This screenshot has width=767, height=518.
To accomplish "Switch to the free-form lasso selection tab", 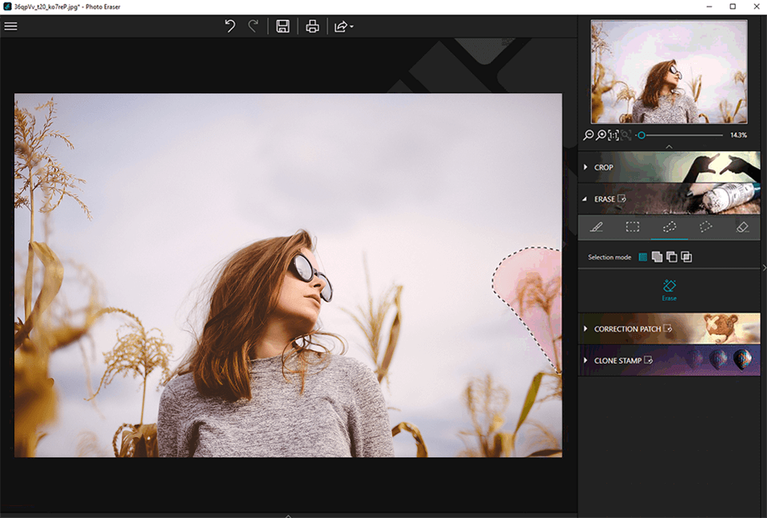I will coord(669,227).
